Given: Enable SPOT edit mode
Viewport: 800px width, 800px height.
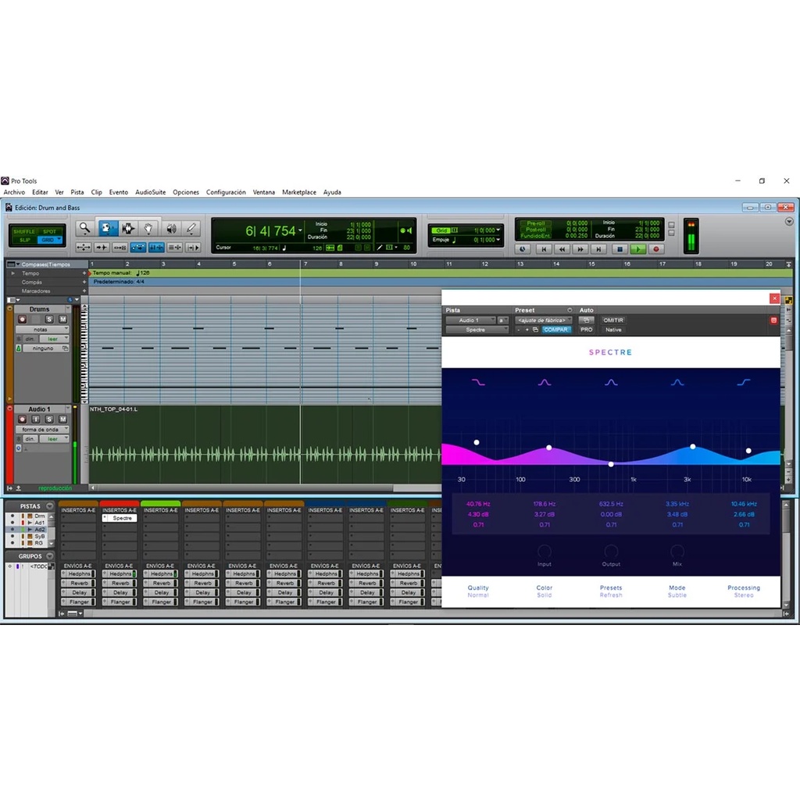Looking at the screenshot, I should pos(49,231).
